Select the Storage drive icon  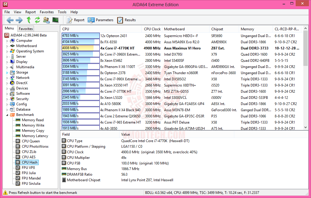(12, 72)
